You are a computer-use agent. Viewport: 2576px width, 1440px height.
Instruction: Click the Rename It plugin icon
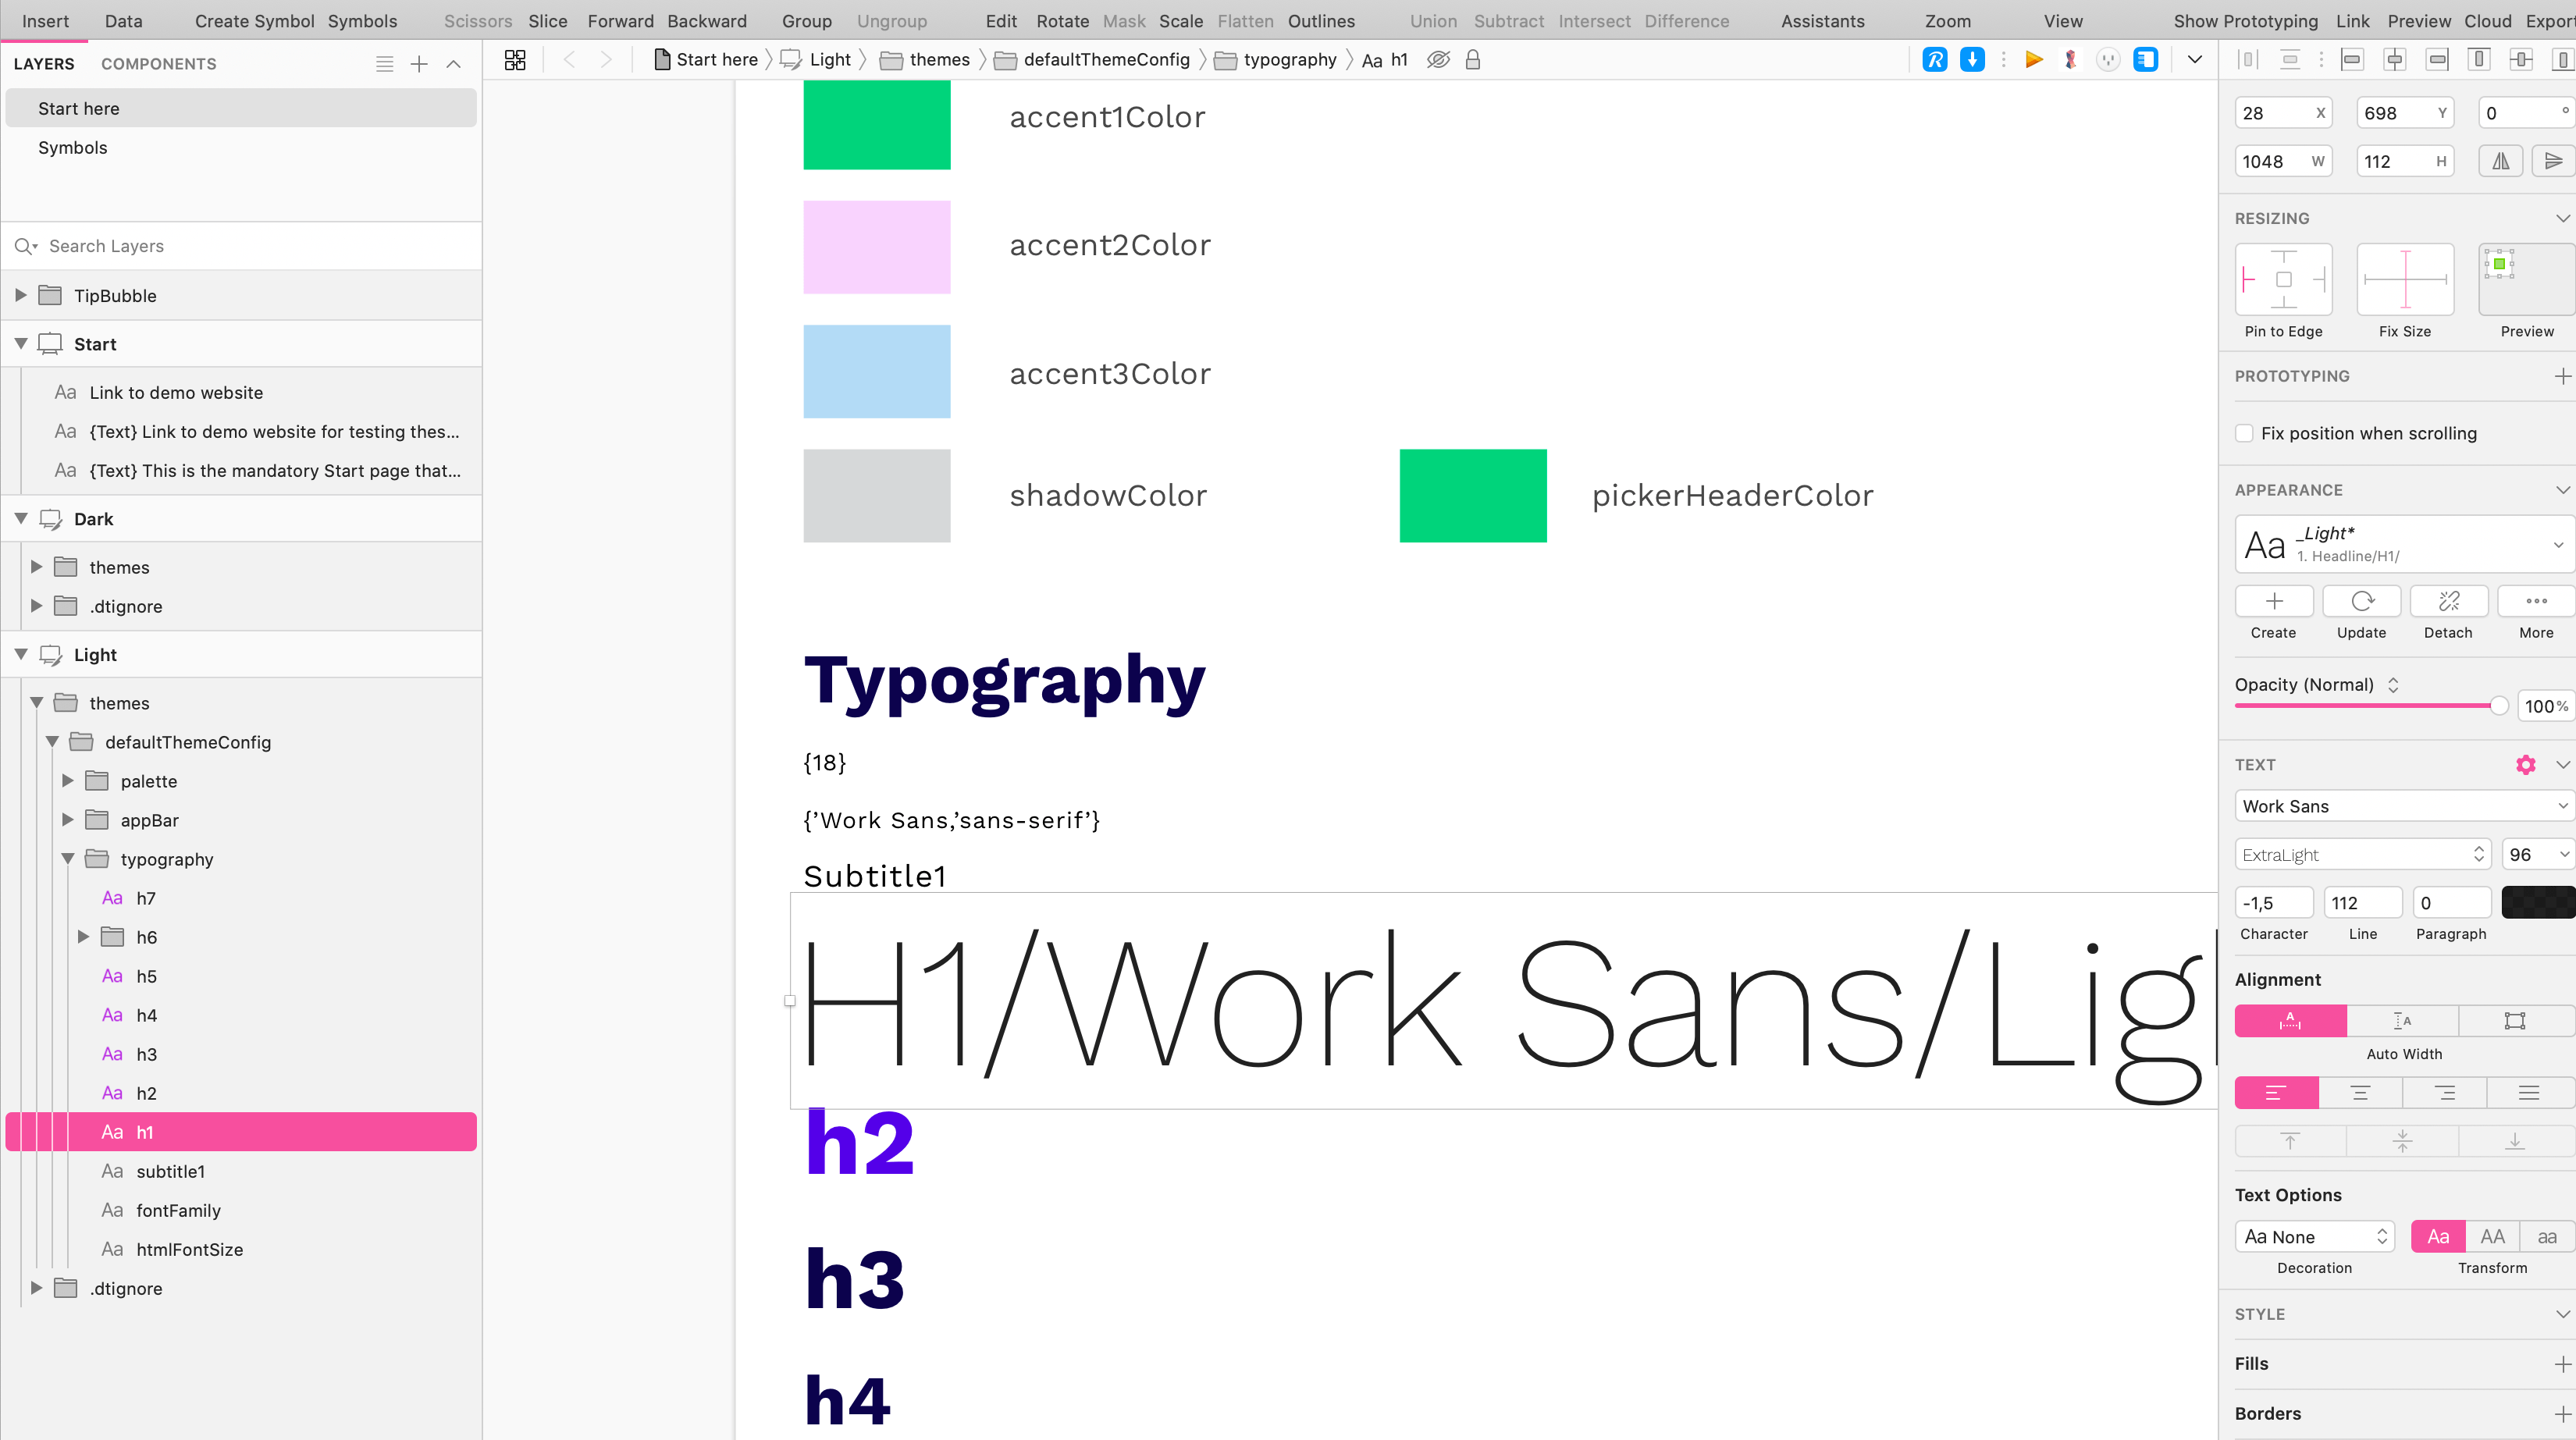click(1935, 60)
